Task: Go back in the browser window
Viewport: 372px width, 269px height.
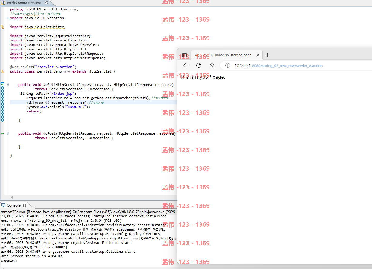Action: (186, 65)
